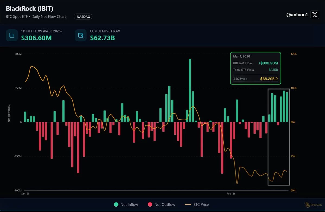Viewport: 325px width, 212px height.
Task: Click the Mar 1, 2026 tooltip date
Action: pos(242,57)
